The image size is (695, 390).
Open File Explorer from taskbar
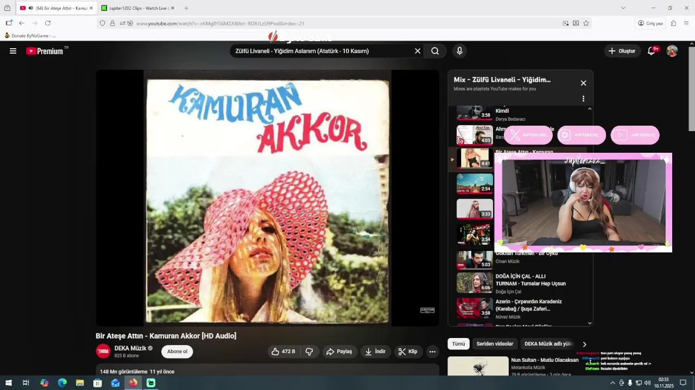click(x=80, y=383)
